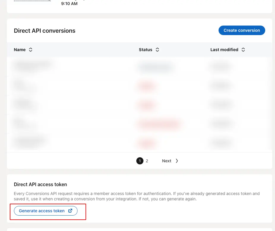Click the gray status badge in the first row
Screen dimensions: 275x231
pyautogui.click(x=154, y=67)
